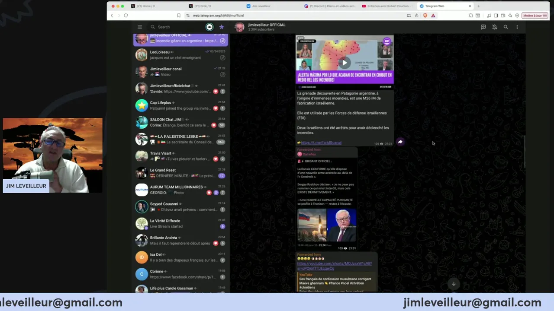554x311 pixels.
Task: Click the Mettre à jour button
Action: coord(534,16)
